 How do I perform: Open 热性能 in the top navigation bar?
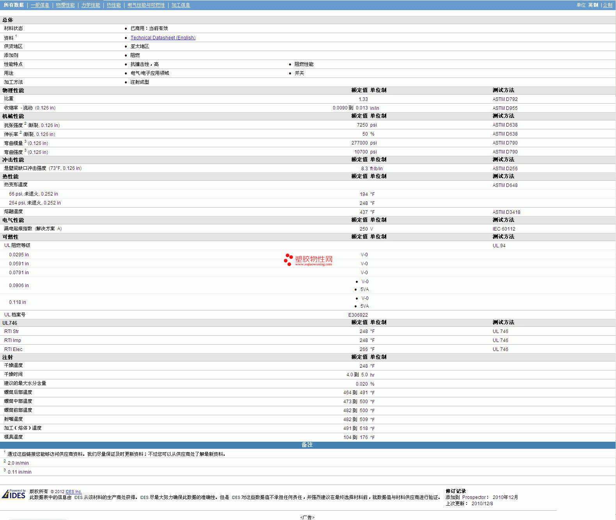click(114, 5)
